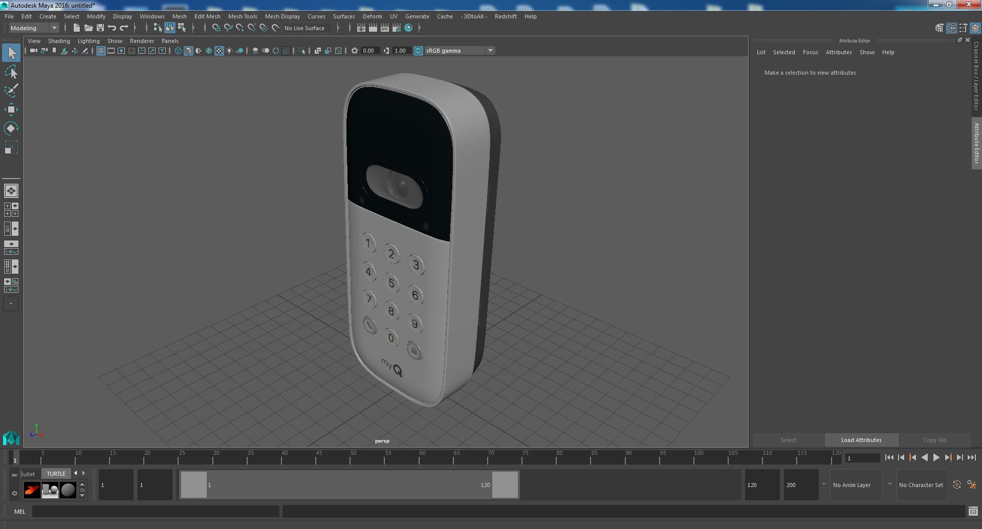Click the Load Attributes button
This screenshot has height=529, width=982.
coord(861,440)
